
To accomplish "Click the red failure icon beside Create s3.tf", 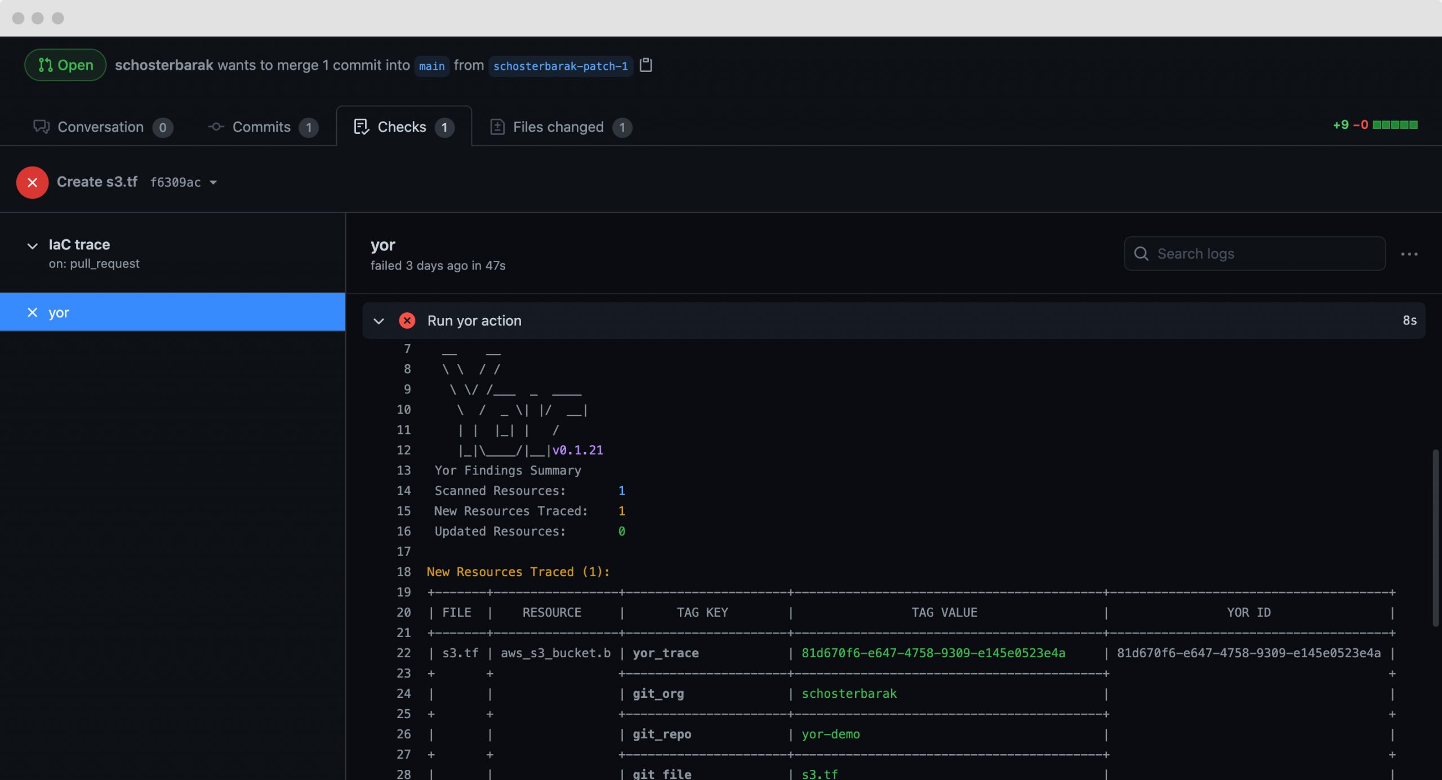I will 32,182.
